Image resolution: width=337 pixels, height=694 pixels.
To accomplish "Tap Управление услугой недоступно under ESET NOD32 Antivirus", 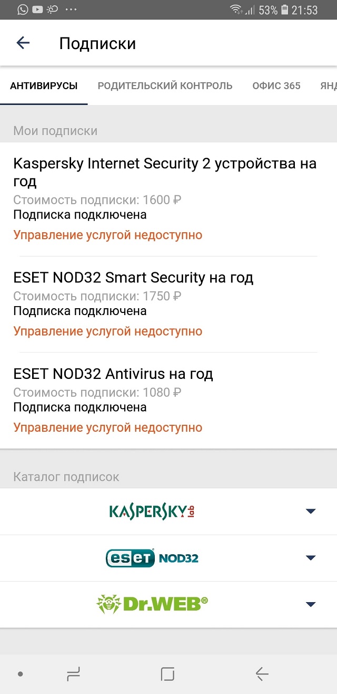I will pyautogui.click(x=107, y=427).
